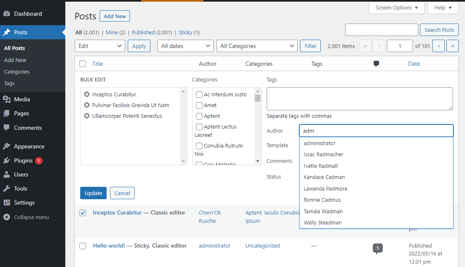Open the Edit bulk actions dropdown
The height and width of the screenshot is (267, 465).
click(100, 46)
